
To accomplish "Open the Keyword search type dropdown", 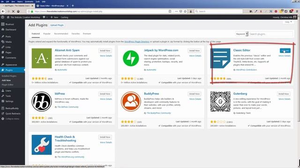I will (x=242, y=34).
